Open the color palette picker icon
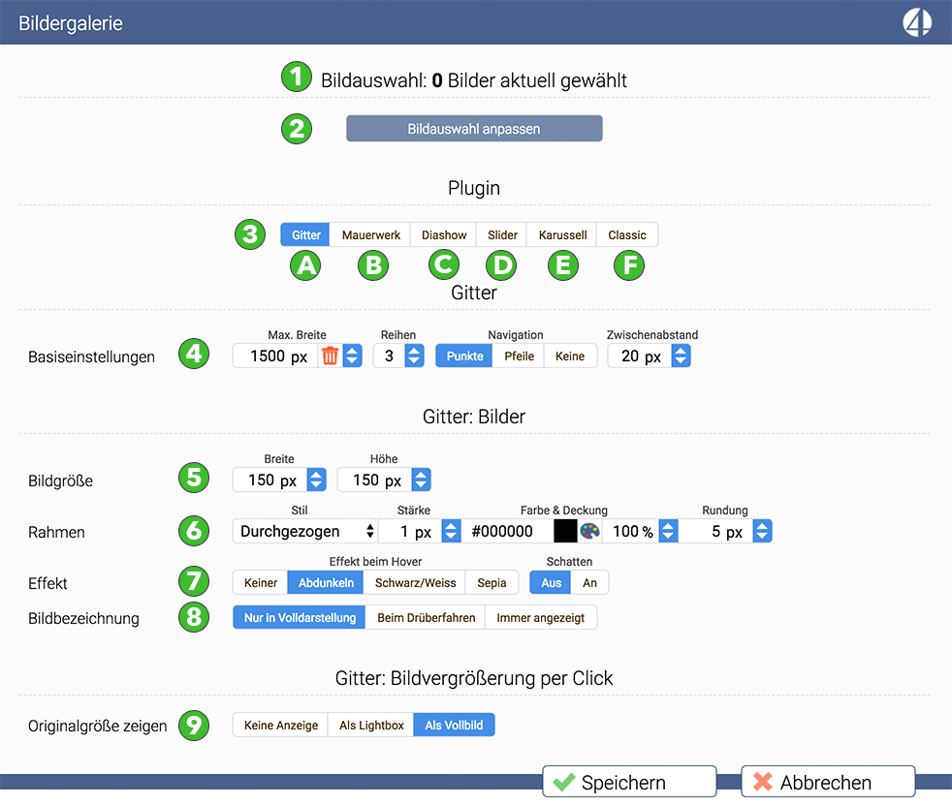Image resolution: width=952 pixels, height=805 pixels. coord(589,531)
